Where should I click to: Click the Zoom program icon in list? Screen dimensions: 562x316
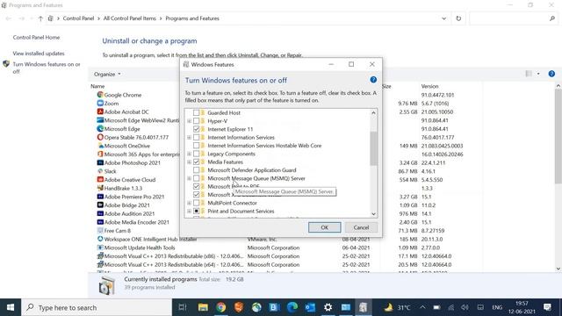point(100,104)
